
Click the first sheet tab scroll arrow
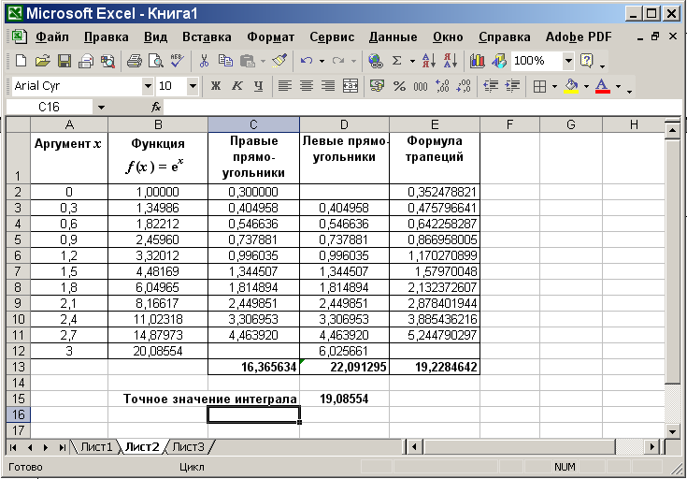click(x=13, y=447)
